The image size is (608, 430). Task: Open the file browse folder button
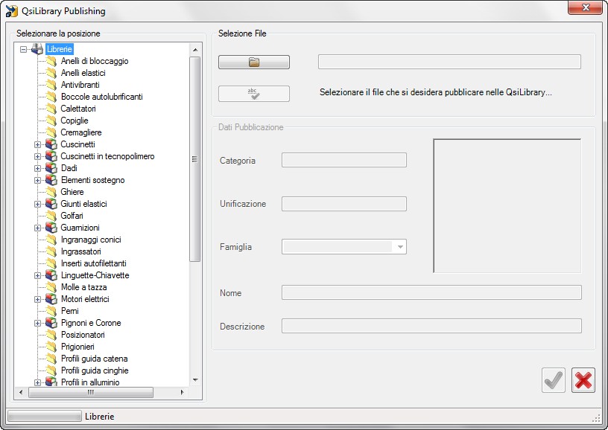(254, 62)
